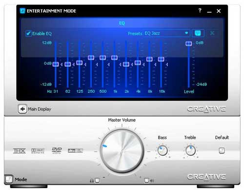Click the Dolby Digital logo icon
The width and height of the screenshot is (244, 190).
38,151
